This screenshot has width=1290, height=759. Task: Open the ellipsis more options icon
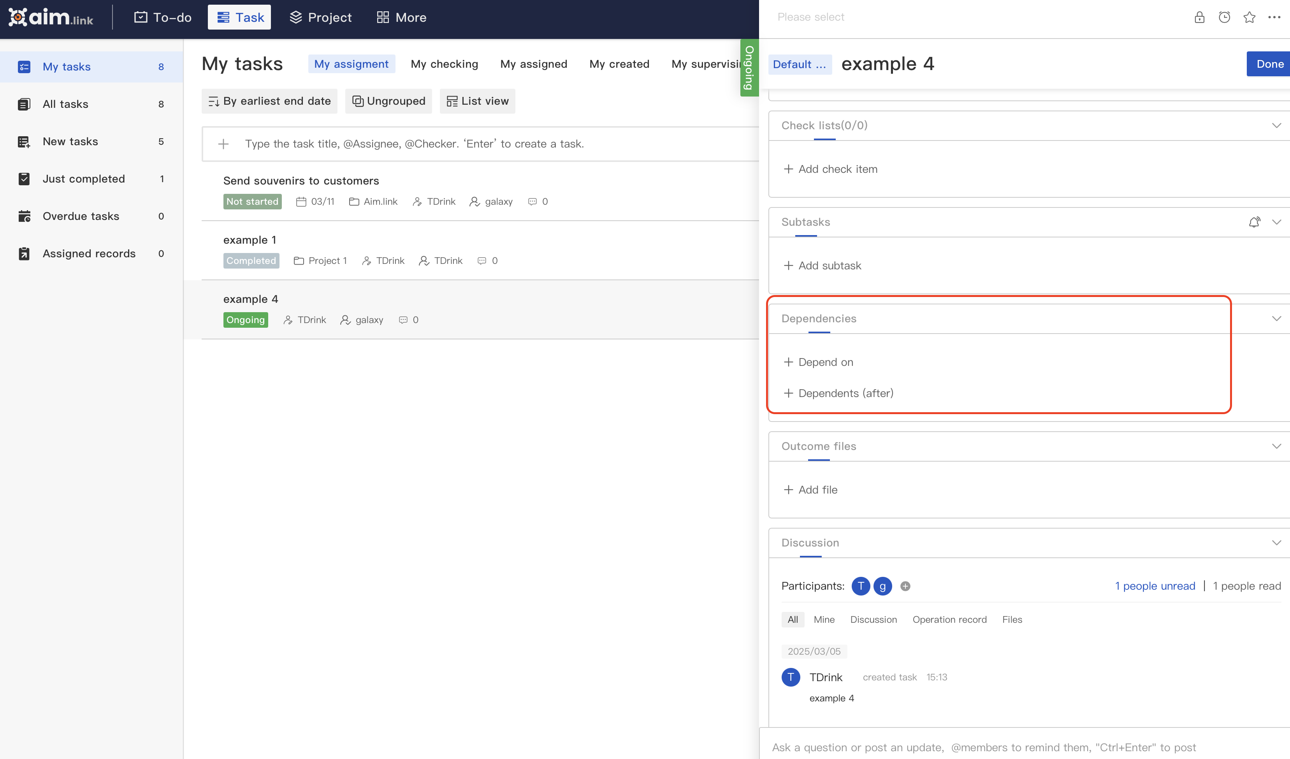[1274, 17]
